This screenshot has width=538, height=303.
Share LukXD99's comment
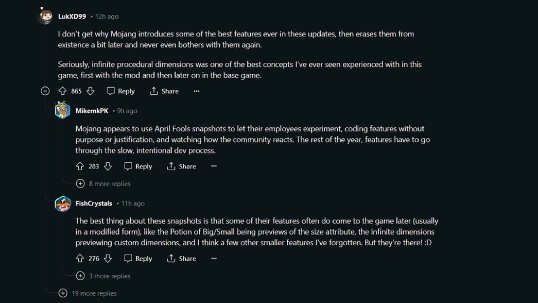(164, 91)
